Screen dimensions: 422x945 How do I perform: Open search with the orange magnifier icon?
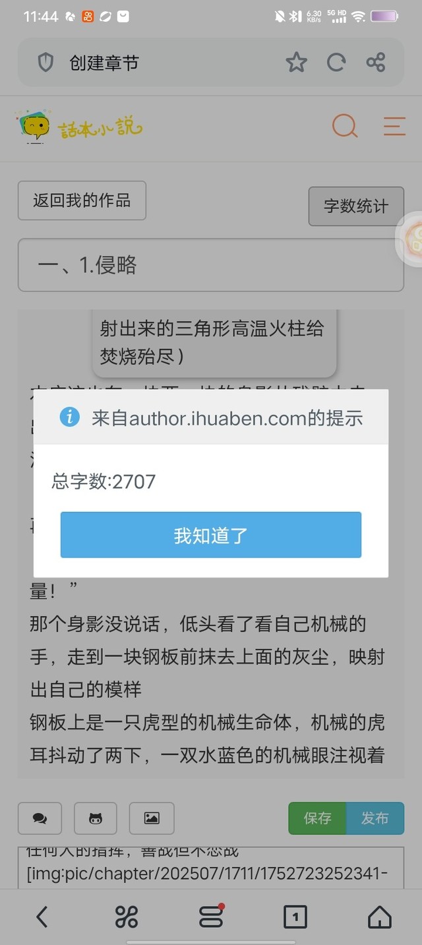[345, 125]
